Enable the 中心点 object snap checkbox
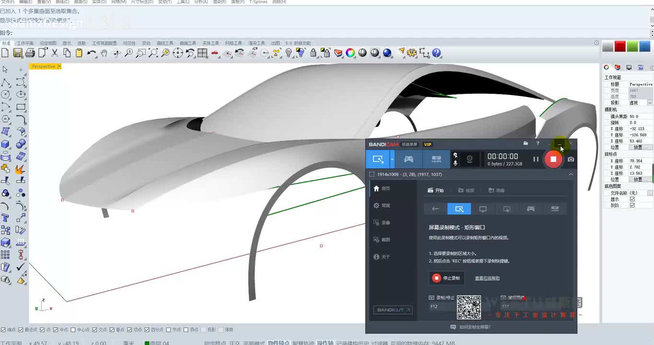The height and width of the screenshot is (345, 654). (73, 330)
